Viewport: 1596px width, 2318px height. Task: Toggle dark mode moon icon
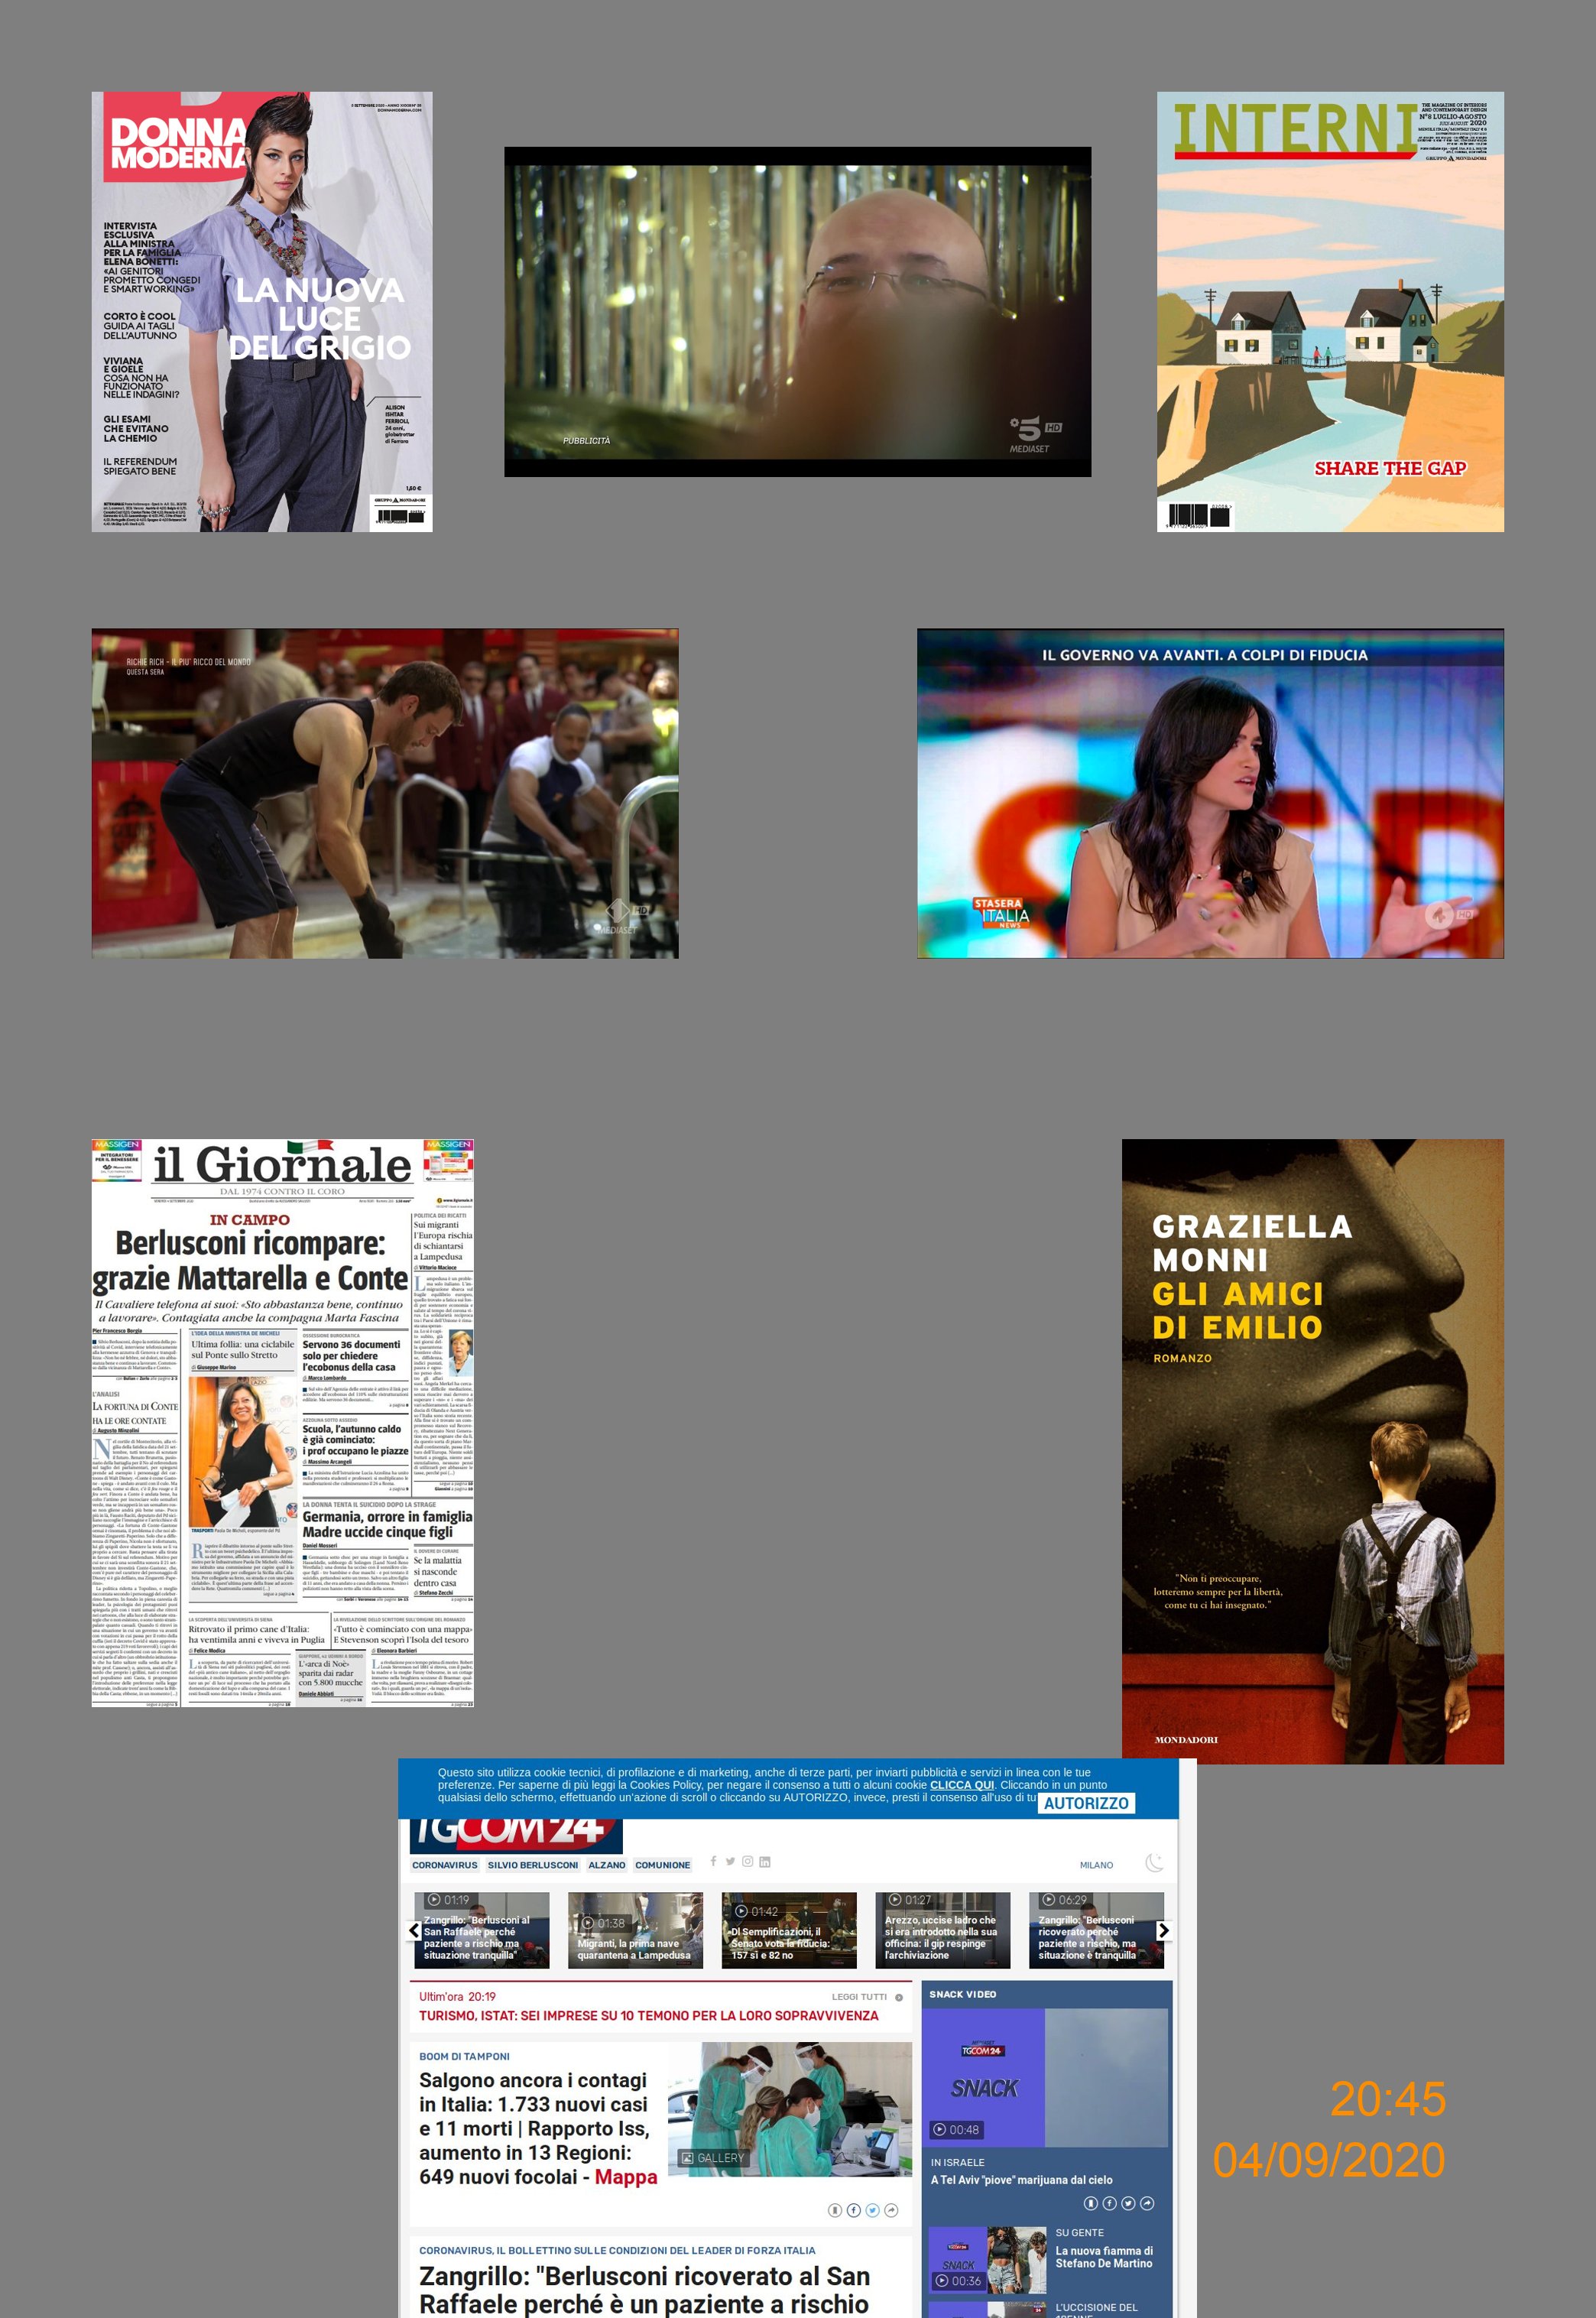[x=1154, y=1862]
